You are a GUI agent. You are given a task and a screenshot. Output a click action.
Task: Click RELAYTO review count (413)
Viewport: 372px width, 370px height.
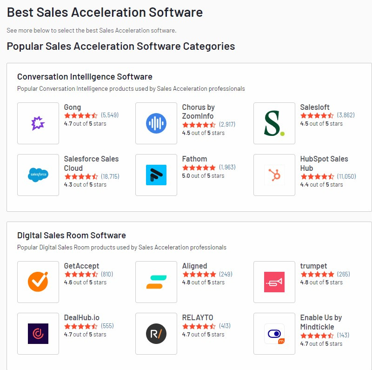pos(225,326)
